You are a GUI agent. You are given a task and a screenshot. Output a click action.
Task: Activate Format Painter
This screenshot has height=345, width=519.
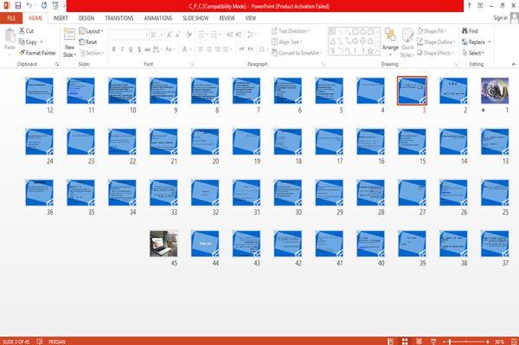tap(37, 53)
